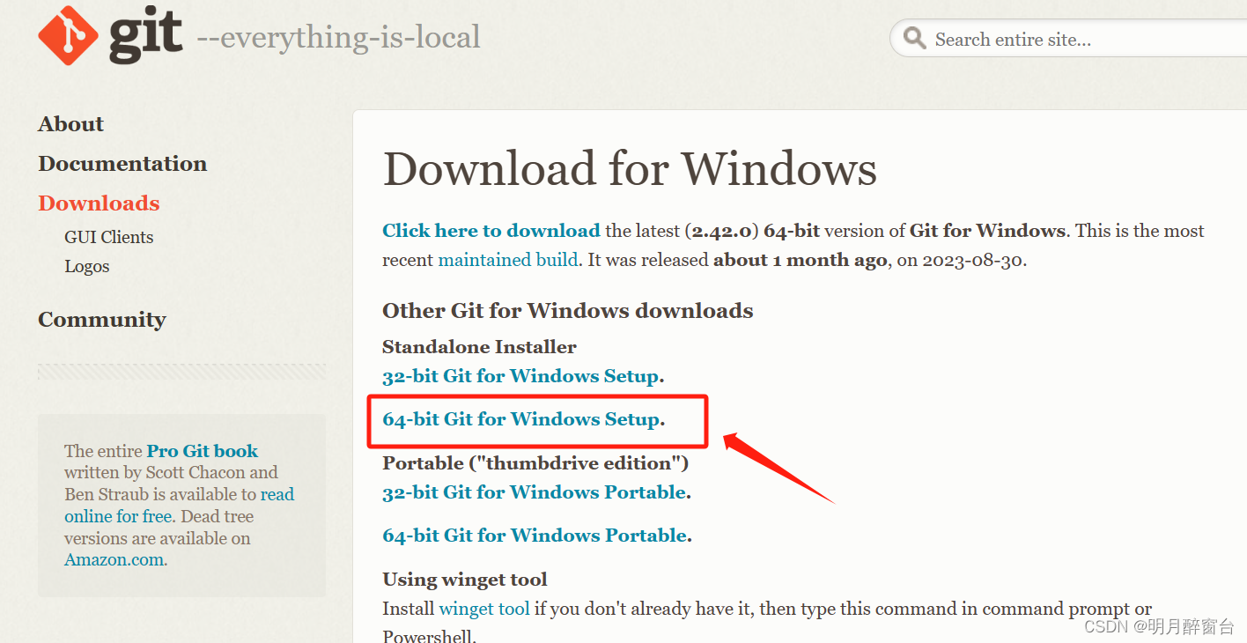The height and width of the screenshot is (643, 1247).
Task: Click the release date '2023-08-30' text
Action: [x=972, y=260]
